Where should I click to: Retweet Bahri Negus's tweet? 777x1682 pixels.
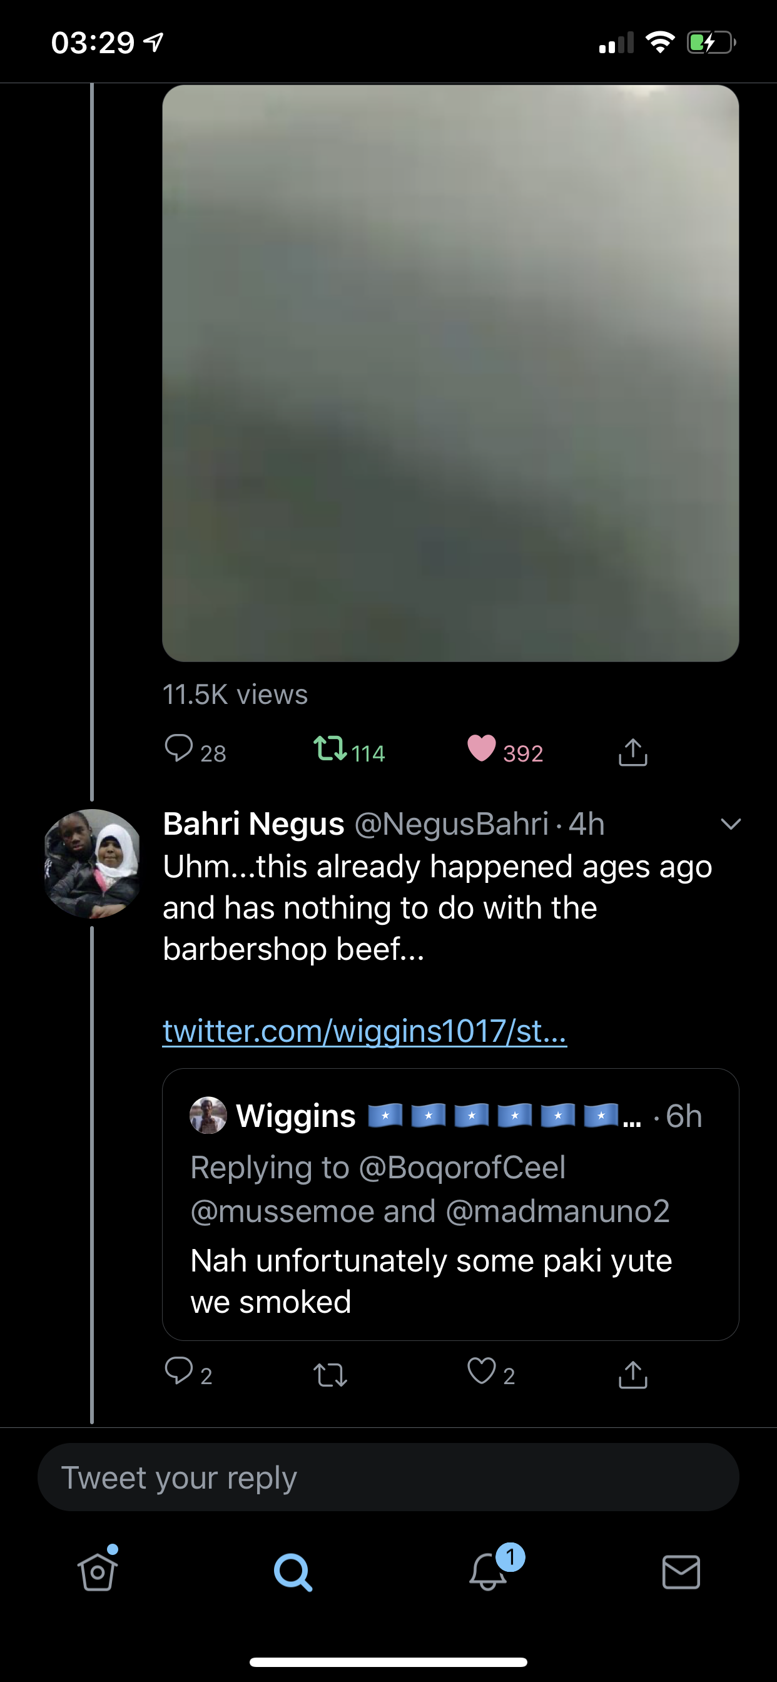coord(330,1375)
